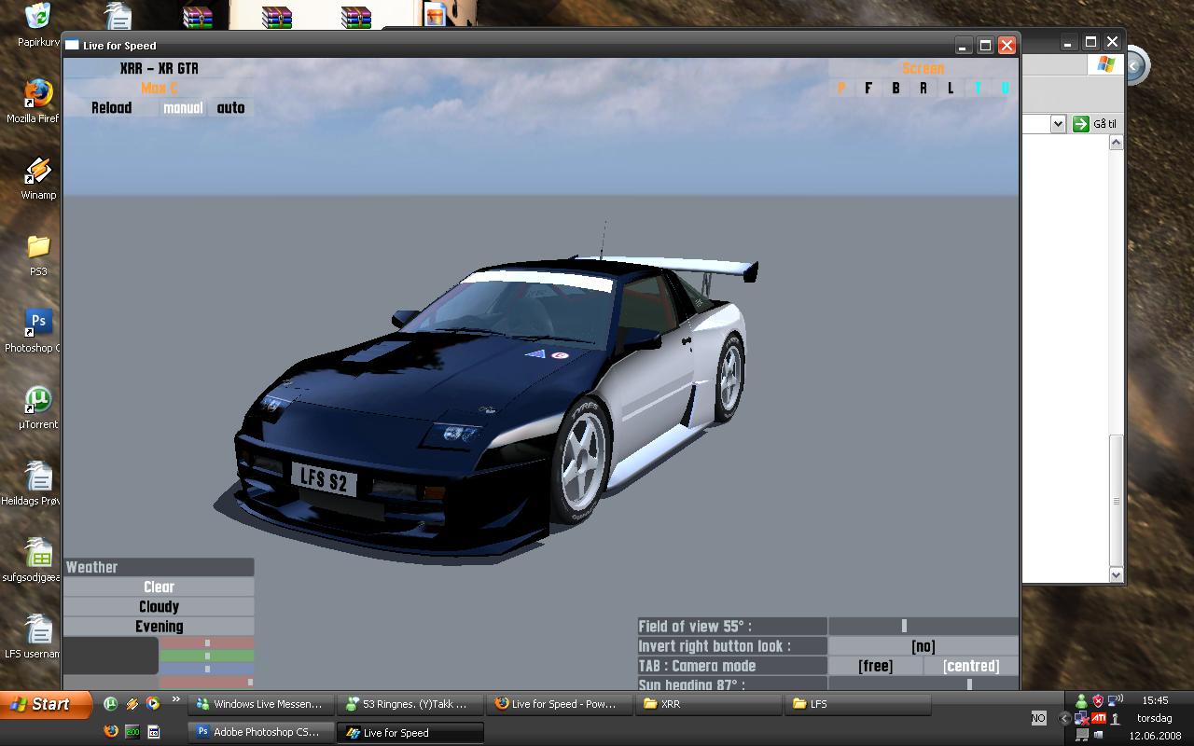Launch Photoshop from the desktop shortcut
This screenshot has height=746, width=1194.
37,330
